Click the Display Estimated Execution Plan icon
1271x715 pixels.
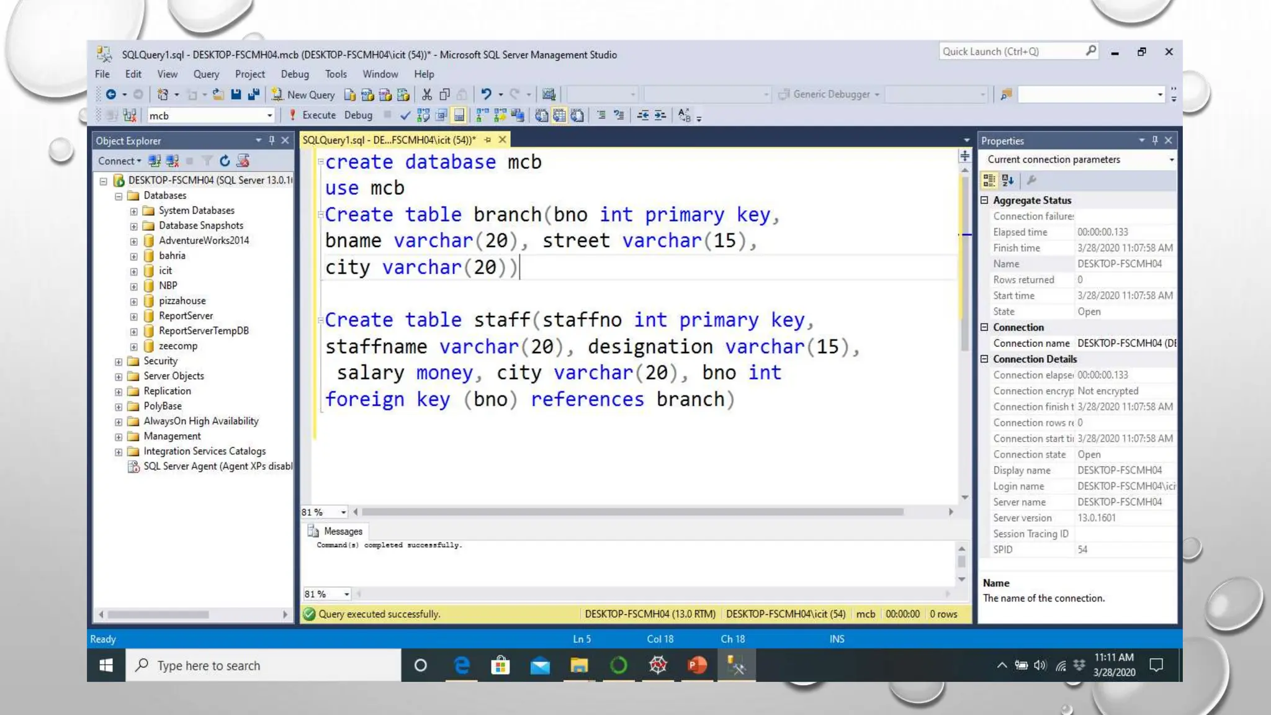423,115
